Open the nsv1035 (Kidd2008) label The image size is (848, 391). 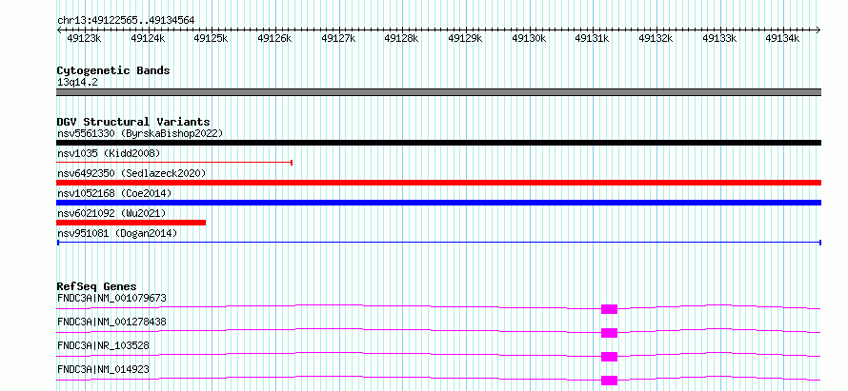point(109,153)
